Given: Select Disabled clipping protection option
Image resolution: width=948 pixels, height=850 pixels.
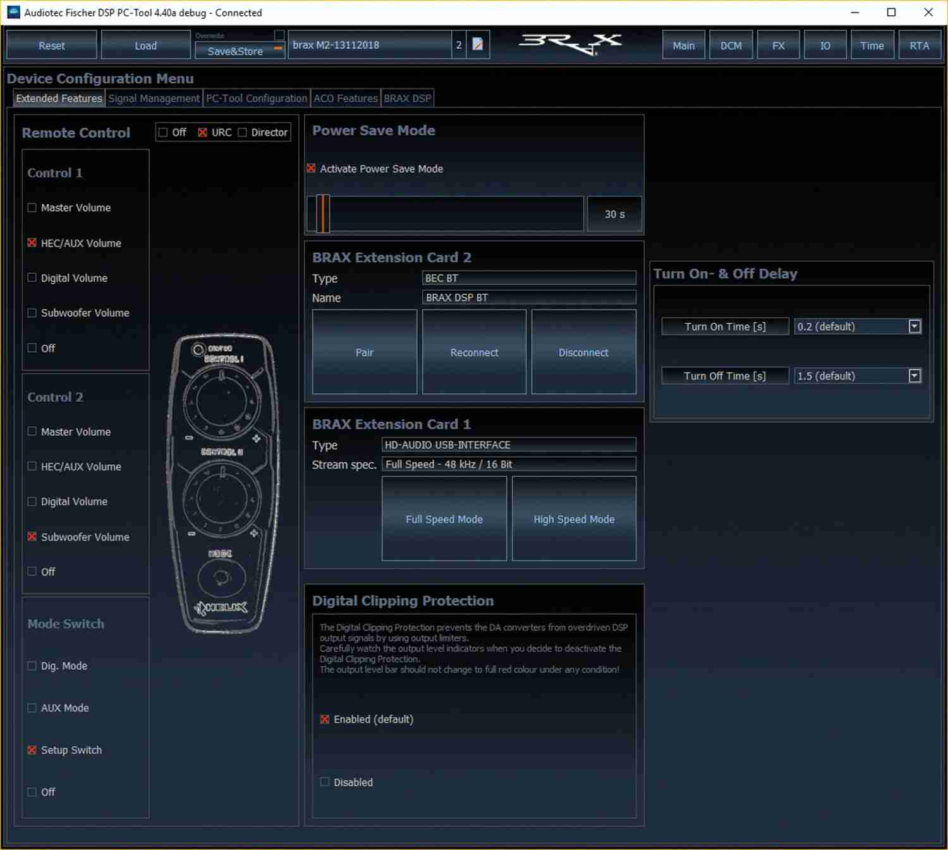Looking at the screenshot, I should [x=325, y=782].
